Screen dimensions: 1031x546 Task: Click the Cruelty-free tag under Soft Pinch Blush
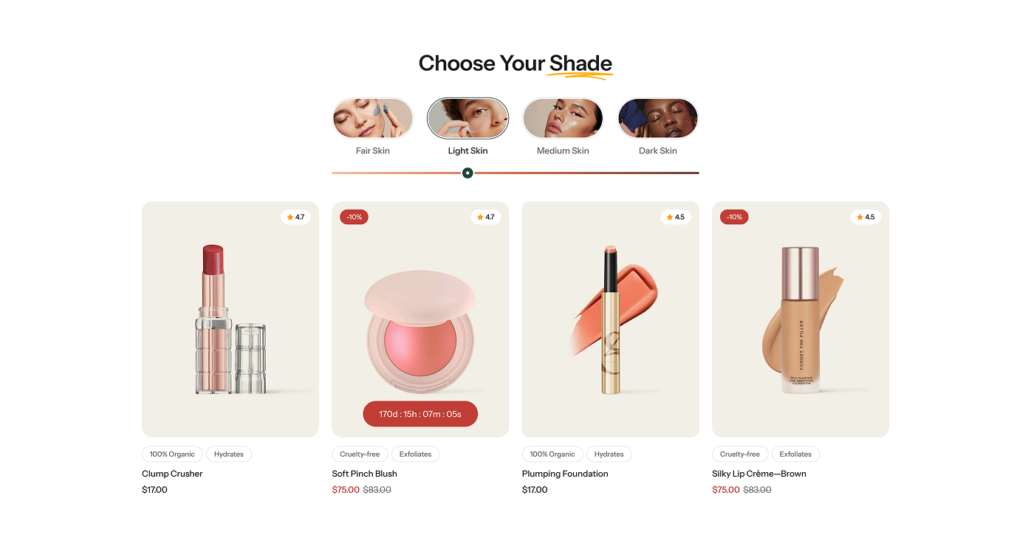pyautogui.click(x=360, y=455)
